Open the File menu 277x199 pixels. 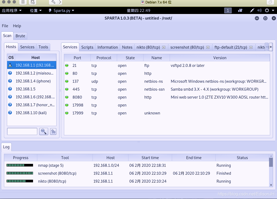pos(5,26)
